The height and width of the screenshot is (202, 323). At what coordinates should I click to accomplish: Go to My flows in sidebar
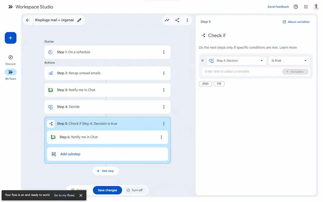coord(10,74)
